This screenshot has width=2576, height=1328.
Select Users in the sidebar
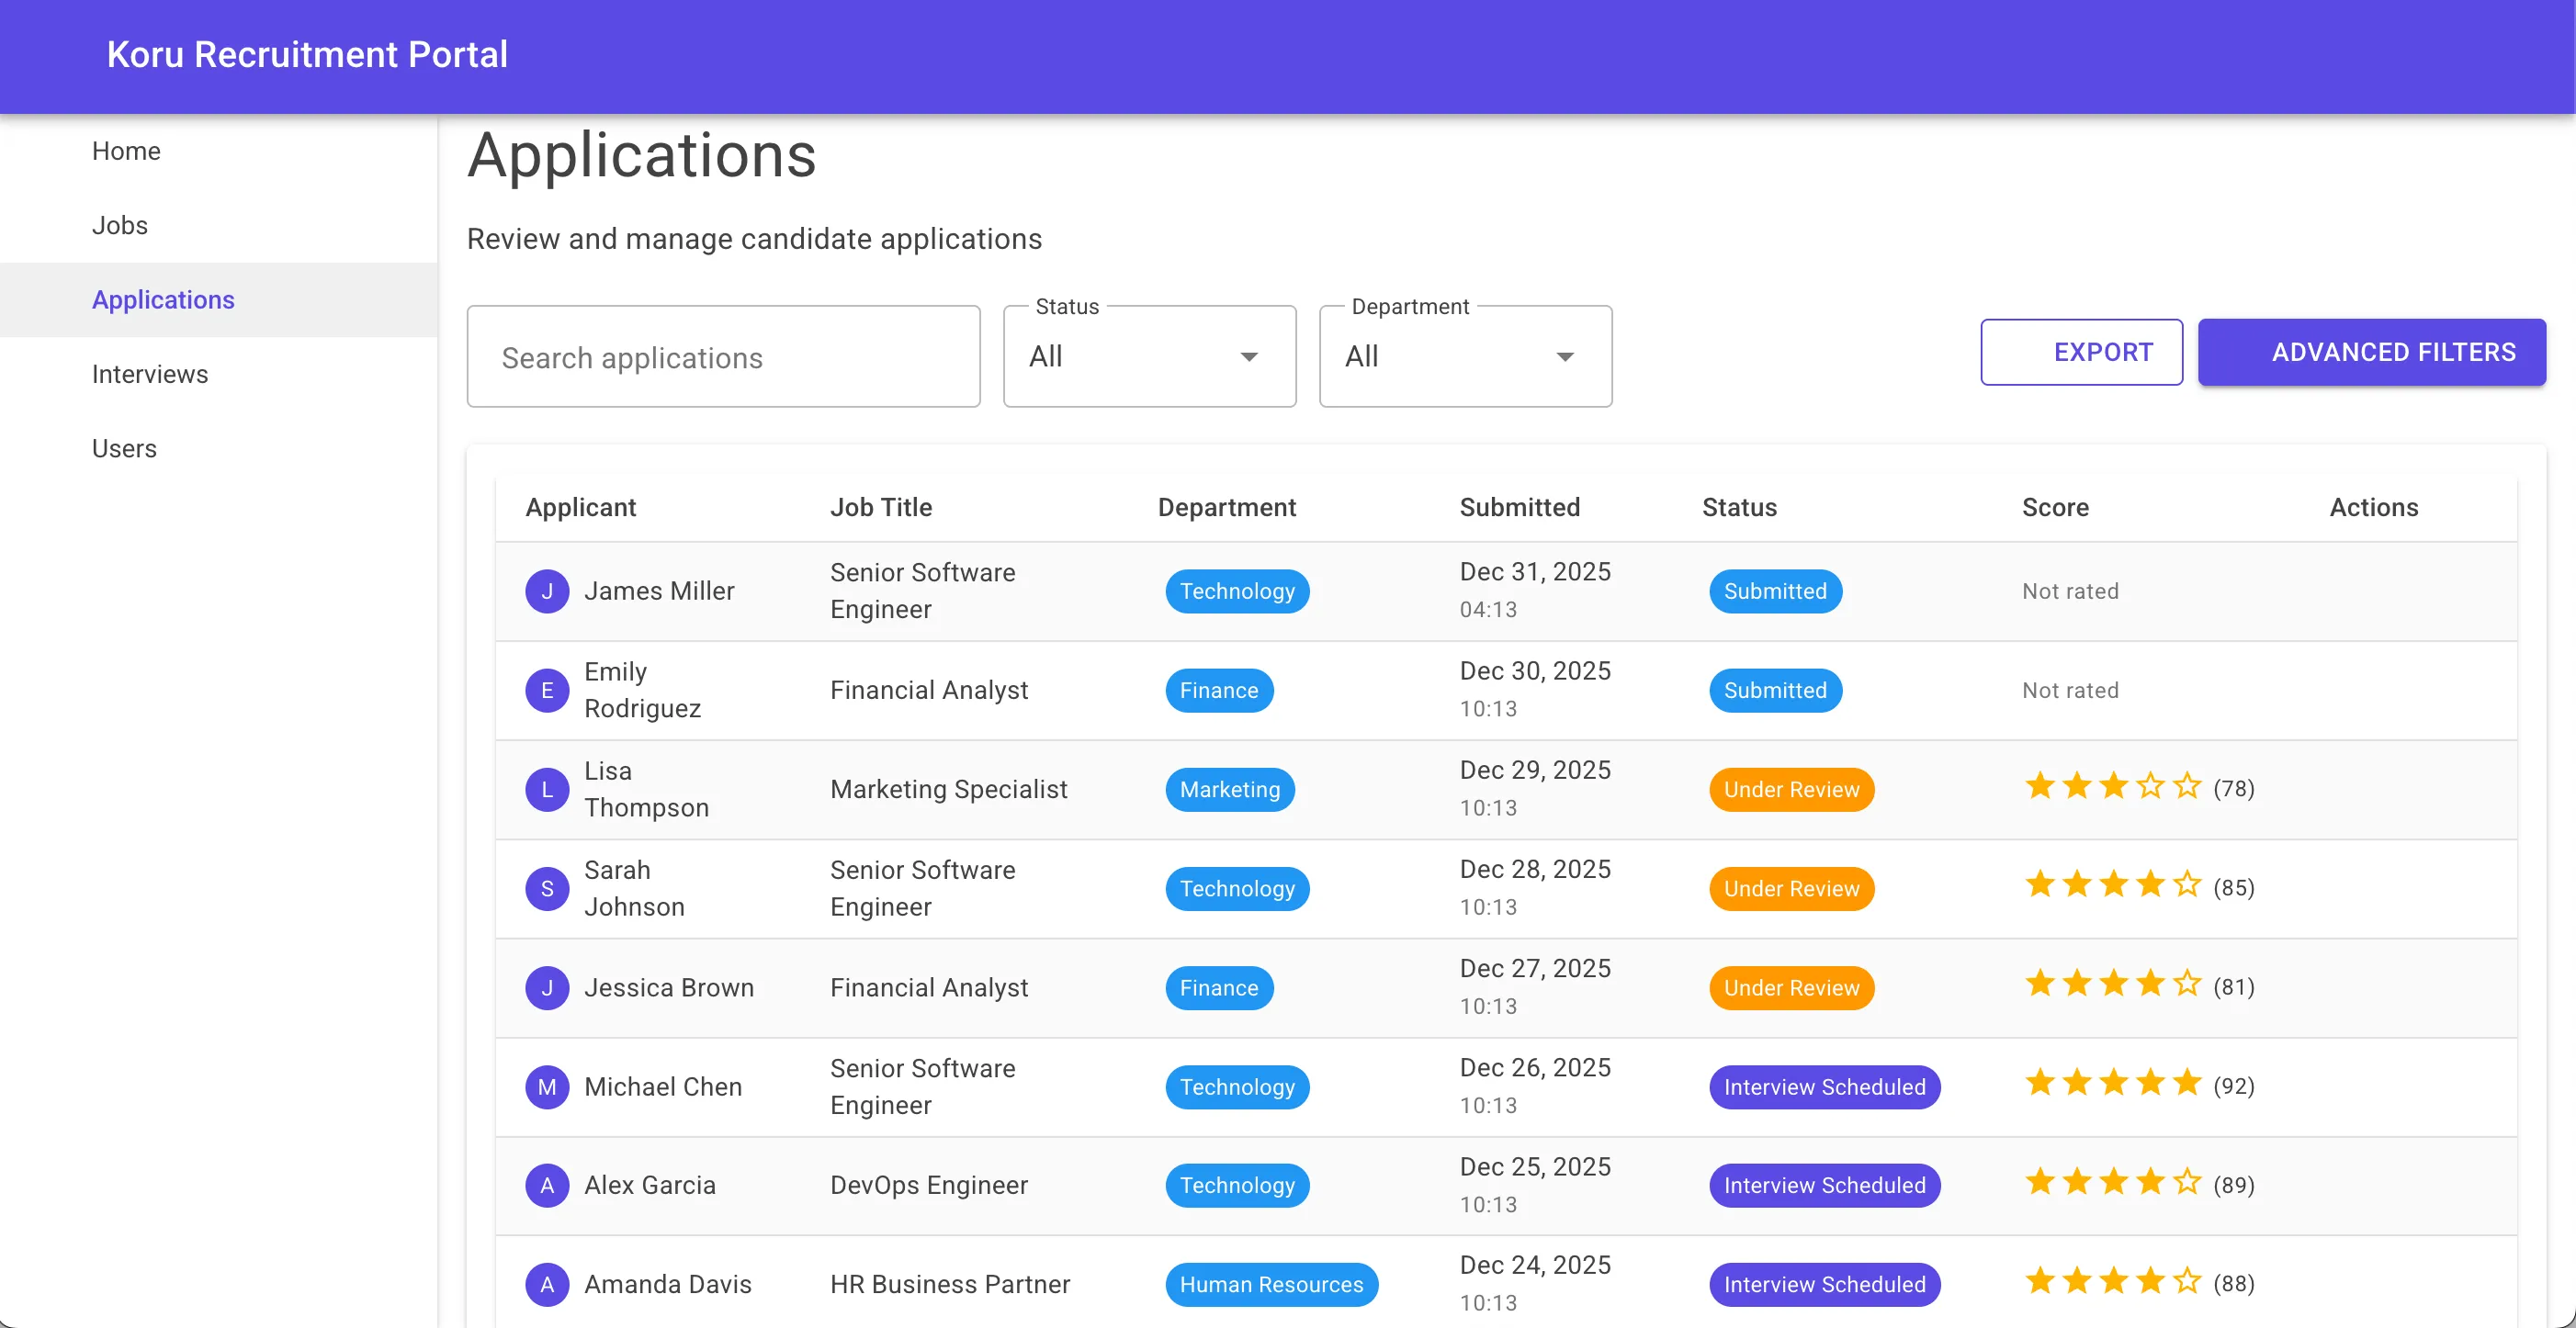(x=124, y=448)
